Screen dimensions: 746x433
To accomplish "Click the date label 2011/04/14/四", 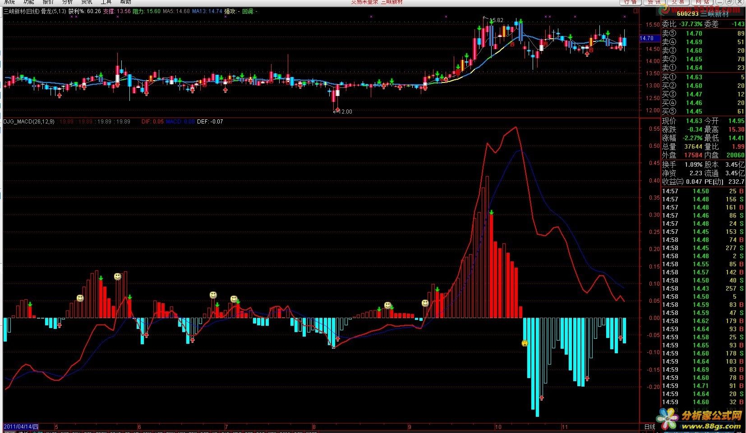I will coord(21,426).
